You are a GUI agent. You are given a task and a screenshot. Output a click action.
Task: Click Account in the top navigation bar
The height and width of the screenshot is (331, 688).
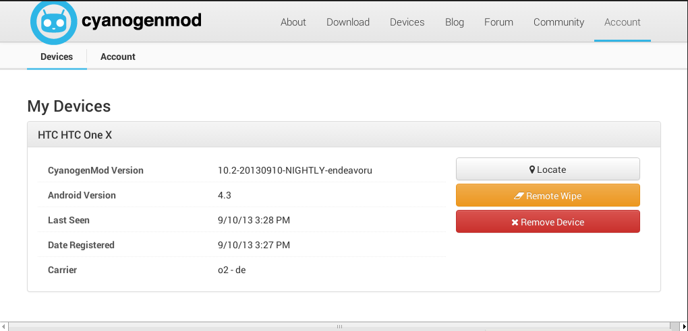(x=622, y=22)
